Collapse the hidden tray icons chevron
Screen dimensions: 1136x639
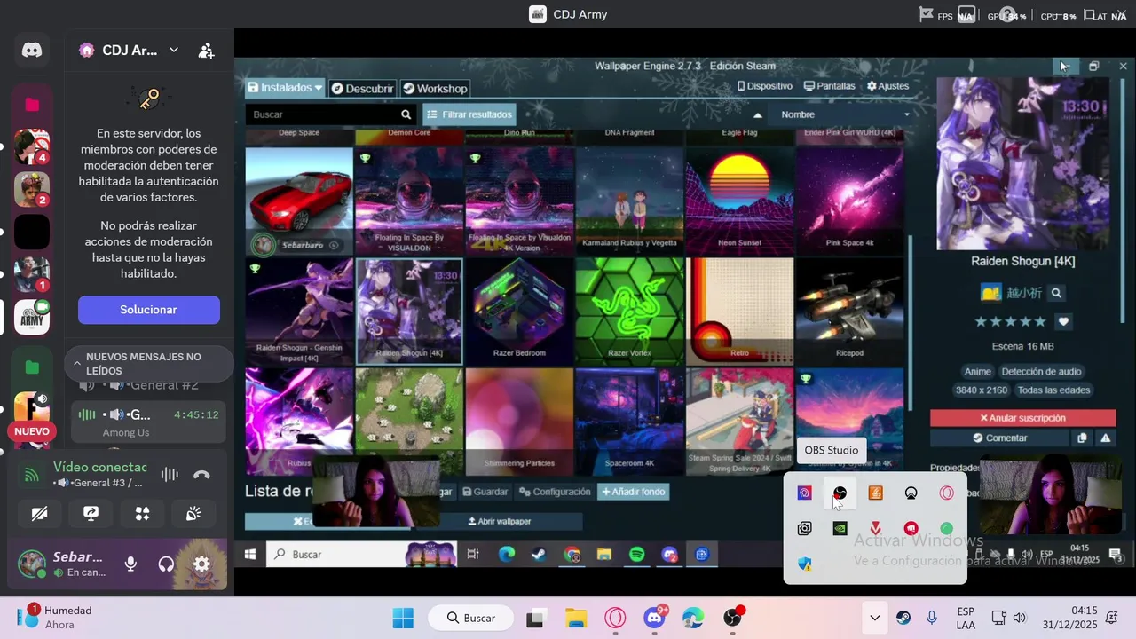coord(874,618)
